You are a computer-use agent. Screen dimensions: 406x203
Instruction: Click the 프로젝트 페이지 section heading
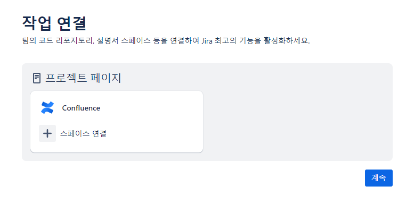[83, 78]
